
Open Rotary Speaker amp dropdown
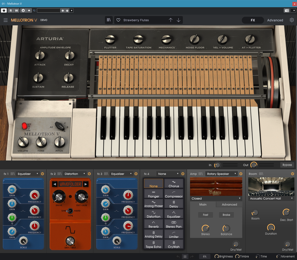point(221,174)
